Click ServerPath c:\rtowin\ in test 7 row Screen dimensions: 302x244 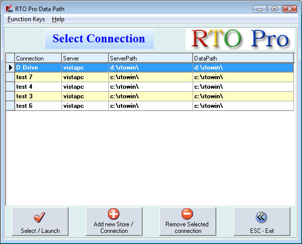(x=151, y=77)
